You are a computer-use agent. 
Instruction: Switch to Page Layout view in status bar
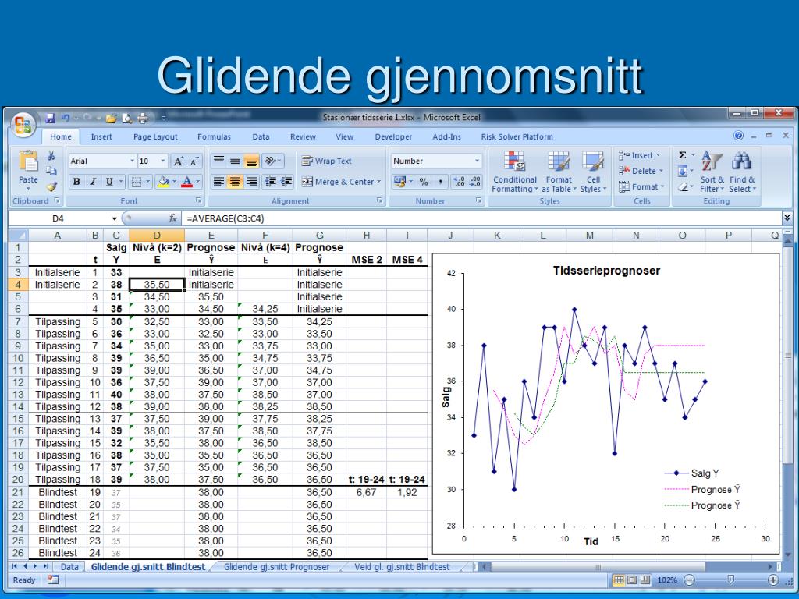[632, 580]
